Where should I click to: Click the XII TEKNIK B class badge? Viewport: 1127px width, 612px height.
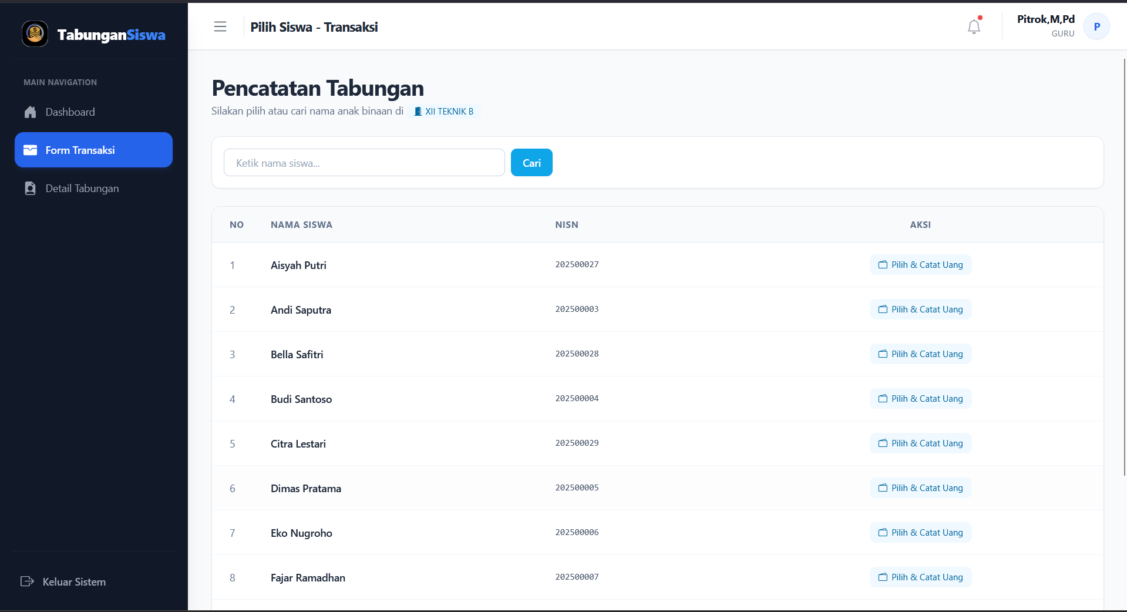click(445, 112)
